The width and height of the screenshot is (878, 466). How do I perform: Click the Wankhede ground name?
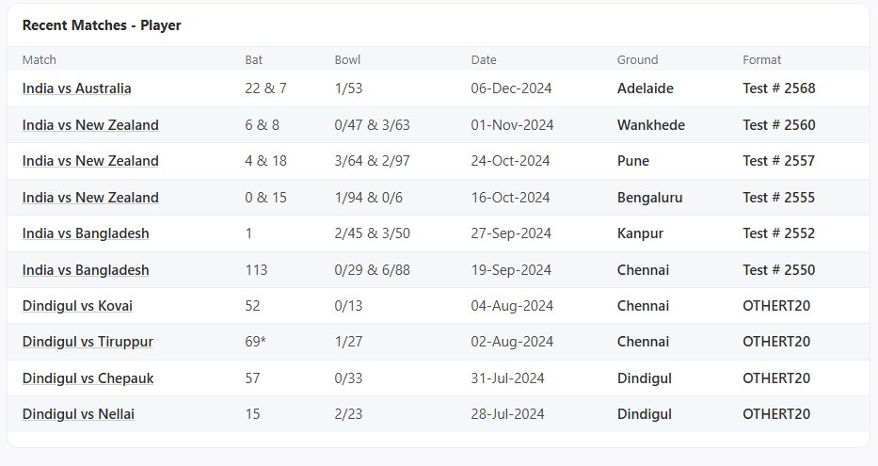tap(650, 125)
